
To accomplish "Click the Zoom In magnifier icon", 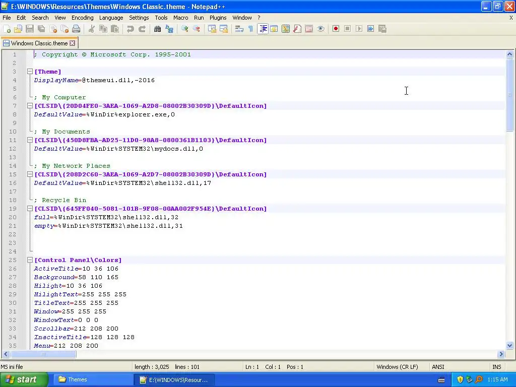I will click(x=184, y=29).
